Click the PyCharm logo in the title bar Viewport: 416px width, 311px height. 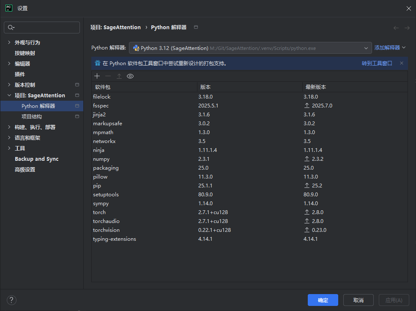(x=9, y=8)
